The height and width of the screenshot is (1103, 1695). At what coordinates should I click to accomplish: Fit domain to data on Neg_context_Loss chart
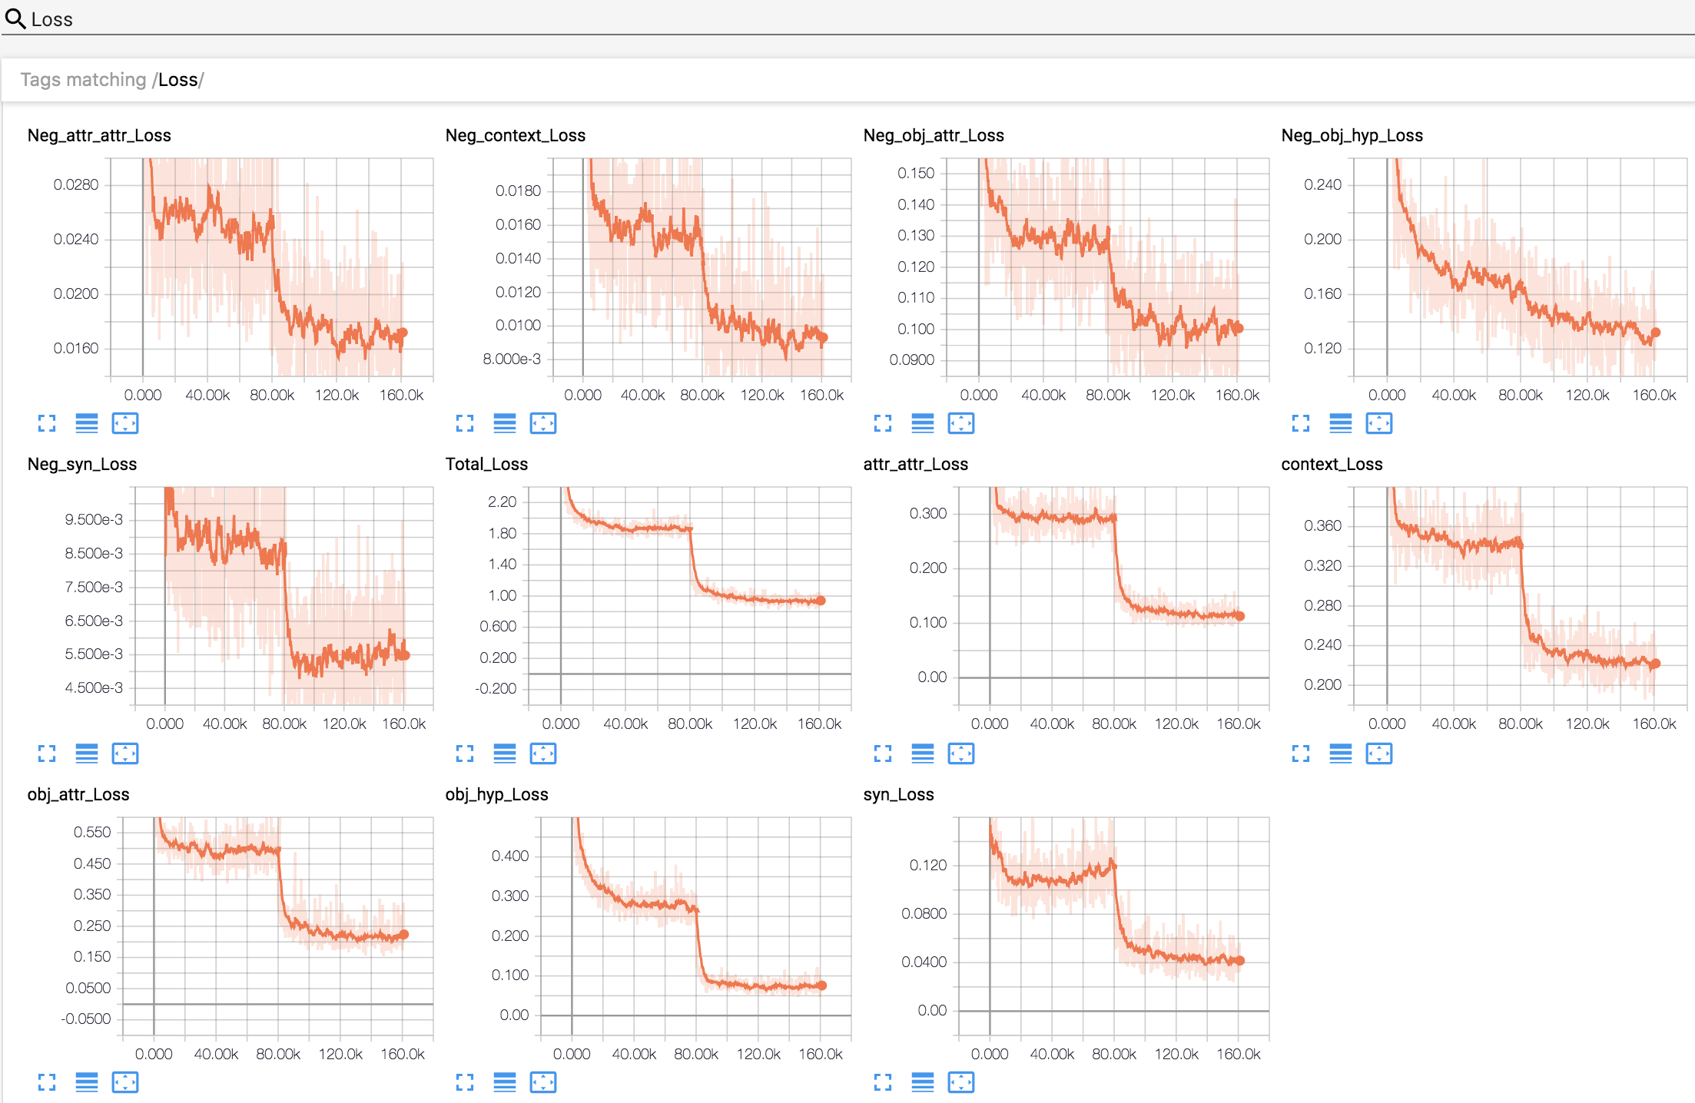coord(542,423)
